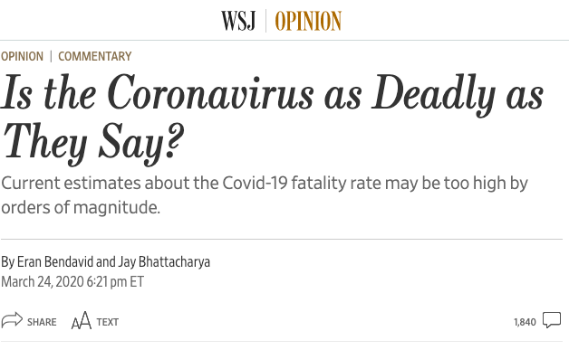The height and width of the screenshot is (350, 569).
Task: Click author name Jay Bhattacharya
Action: pos(164,262)
